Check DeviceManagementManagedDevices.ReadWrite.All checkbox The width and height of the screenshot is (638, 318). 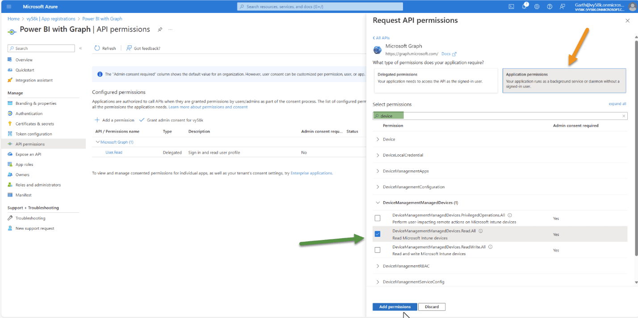pyautogui.click(x=378, y=250)
